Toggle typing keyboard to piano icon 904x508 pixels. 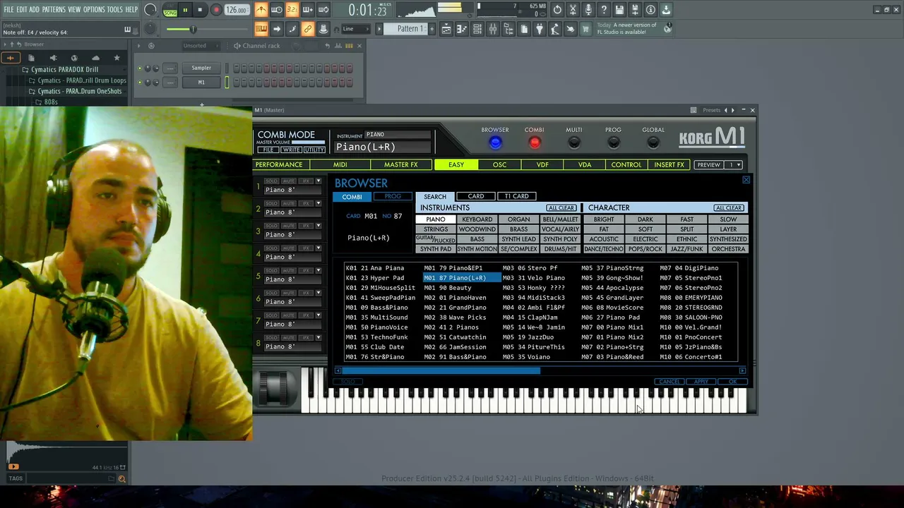tap(261, 29)
